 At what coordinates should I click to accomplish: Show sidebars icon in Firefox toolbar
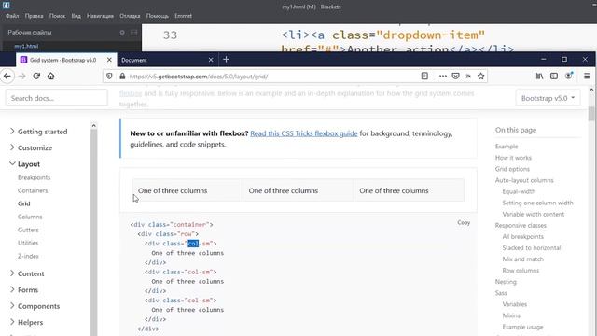point(554,77)
